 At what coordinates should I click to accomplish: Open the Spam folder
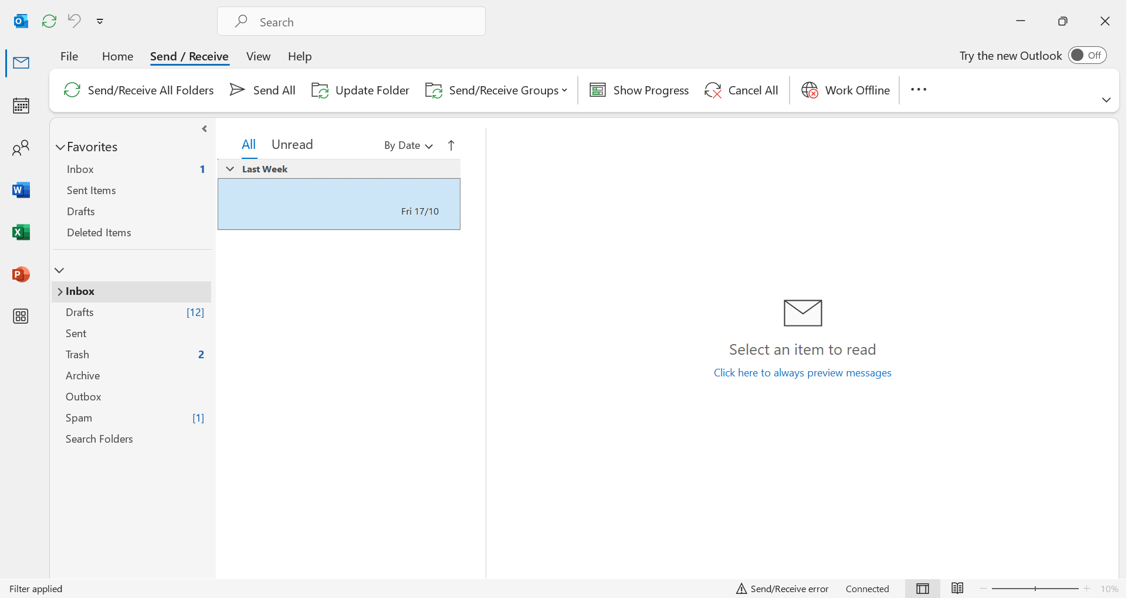(x=133, y=418)
